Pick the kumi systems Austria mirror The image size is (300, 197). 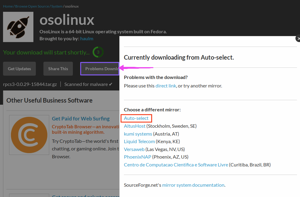(138, 134)
